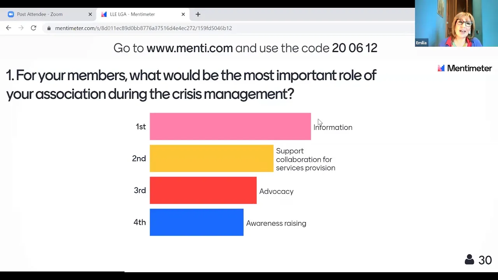Close the Post Attendee - Zoom tab
This screenshot has height=280, width=498.
point(90,14)
